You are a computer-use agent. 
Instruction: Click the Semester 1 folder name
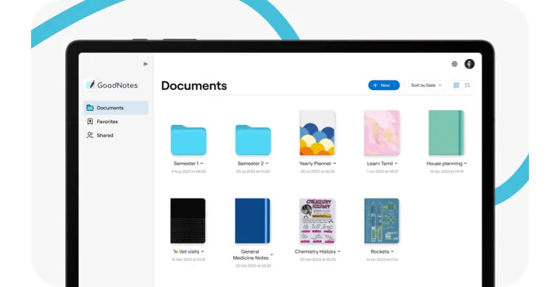click(186, 164)
